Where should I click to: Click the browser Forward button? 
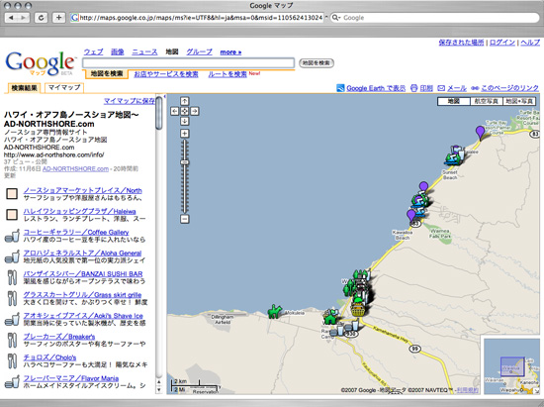(24, 18)
